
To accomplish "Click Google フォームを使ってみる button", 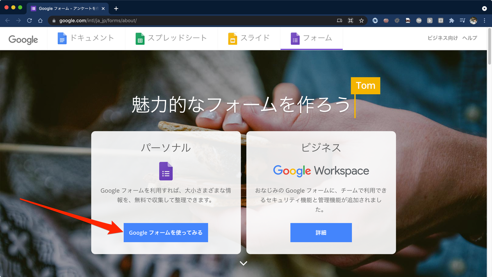I will (x=166, y=232).
